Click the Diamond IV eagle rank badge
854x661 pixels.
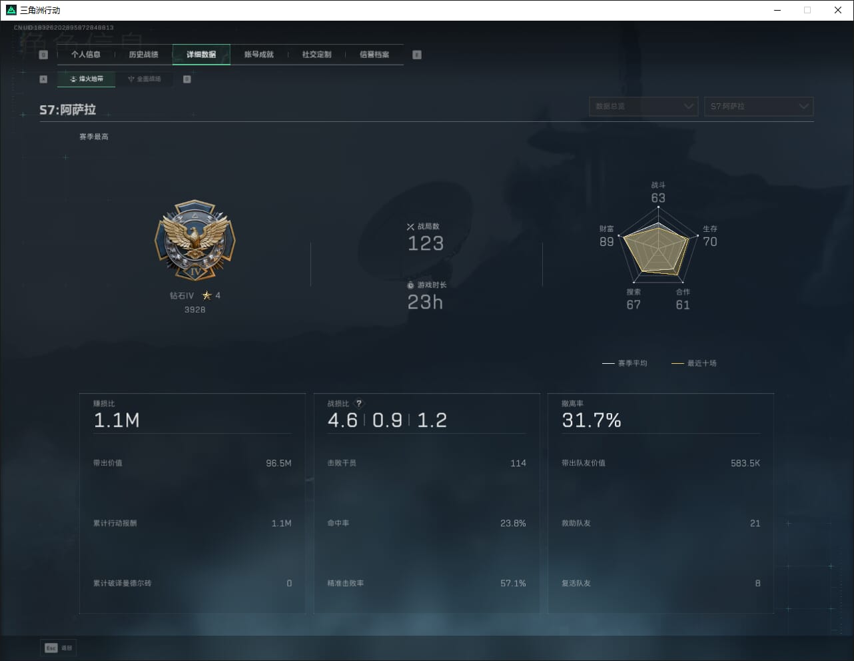pos(195,241)
